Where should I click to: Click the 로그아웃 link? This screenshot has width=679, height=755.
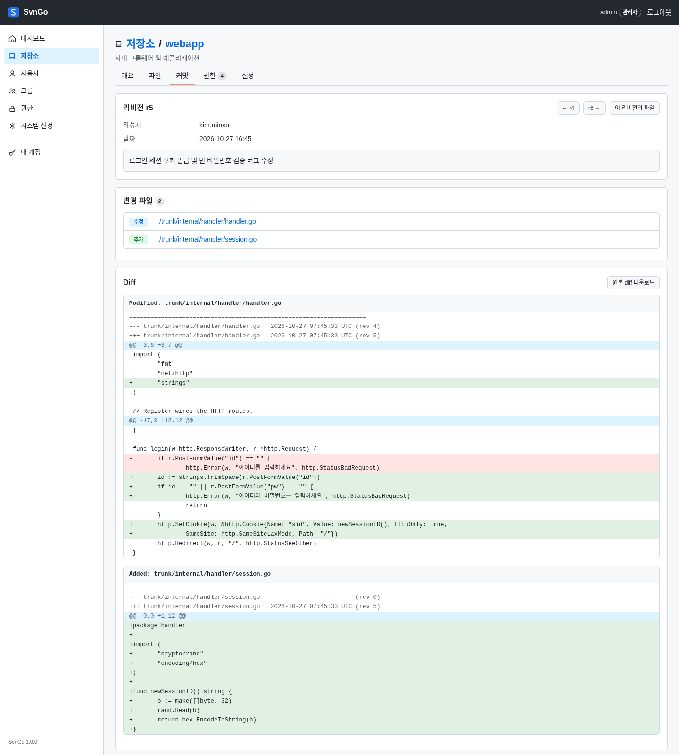click(x=659, y=12)
